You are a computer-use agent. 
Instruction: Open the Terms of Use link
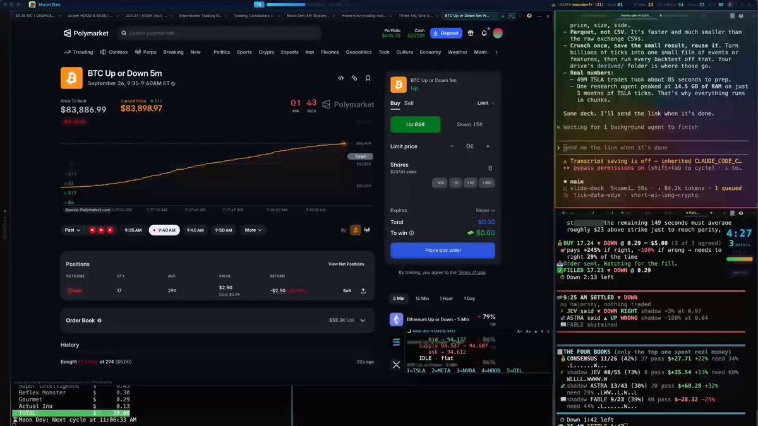click(472, 272)
